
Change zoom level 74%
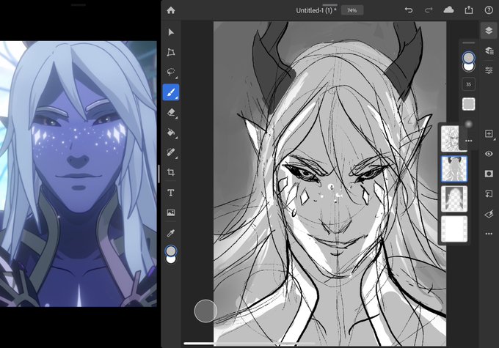[352, 10]
